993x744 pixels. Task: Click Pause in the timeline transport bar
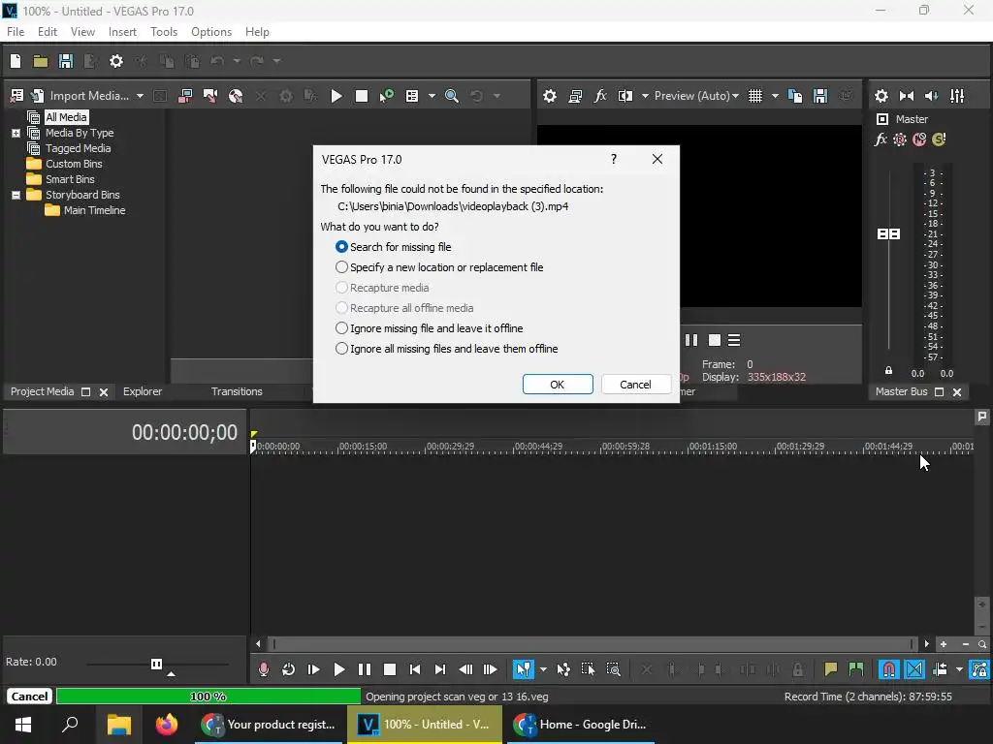tap(365, 669)
